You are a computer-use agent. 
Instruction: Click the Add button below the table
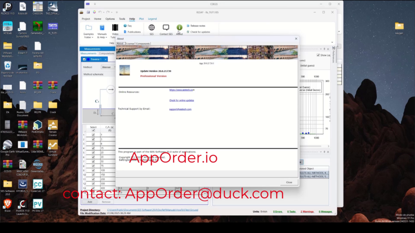coord(90,202)
